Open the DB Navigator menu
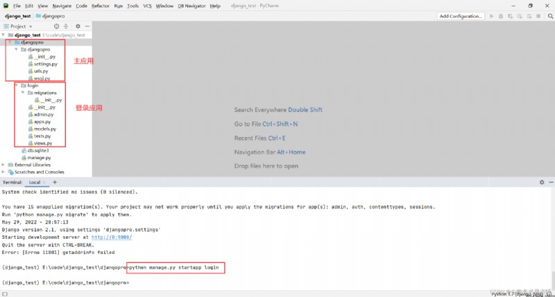 coord(191,6)
